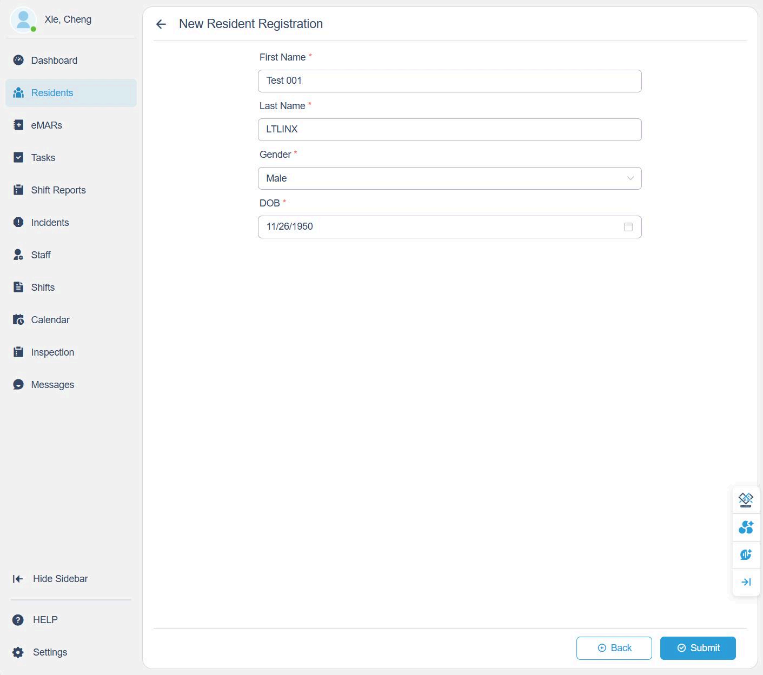Select the Last Name input field
This screenshot has width=763, height=675.
coord(449,130)
